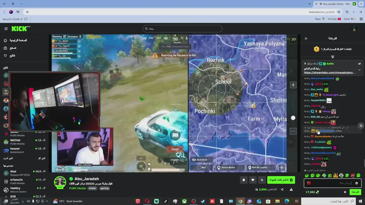Follow the channel with the heart button
365x205 pixels.
click(x=253, y=180)
